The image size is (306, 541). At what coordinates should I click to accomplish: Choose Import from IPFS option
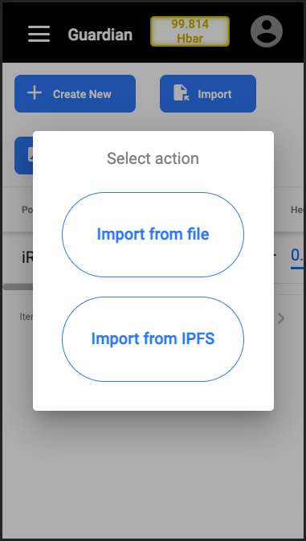coord(153,339)
